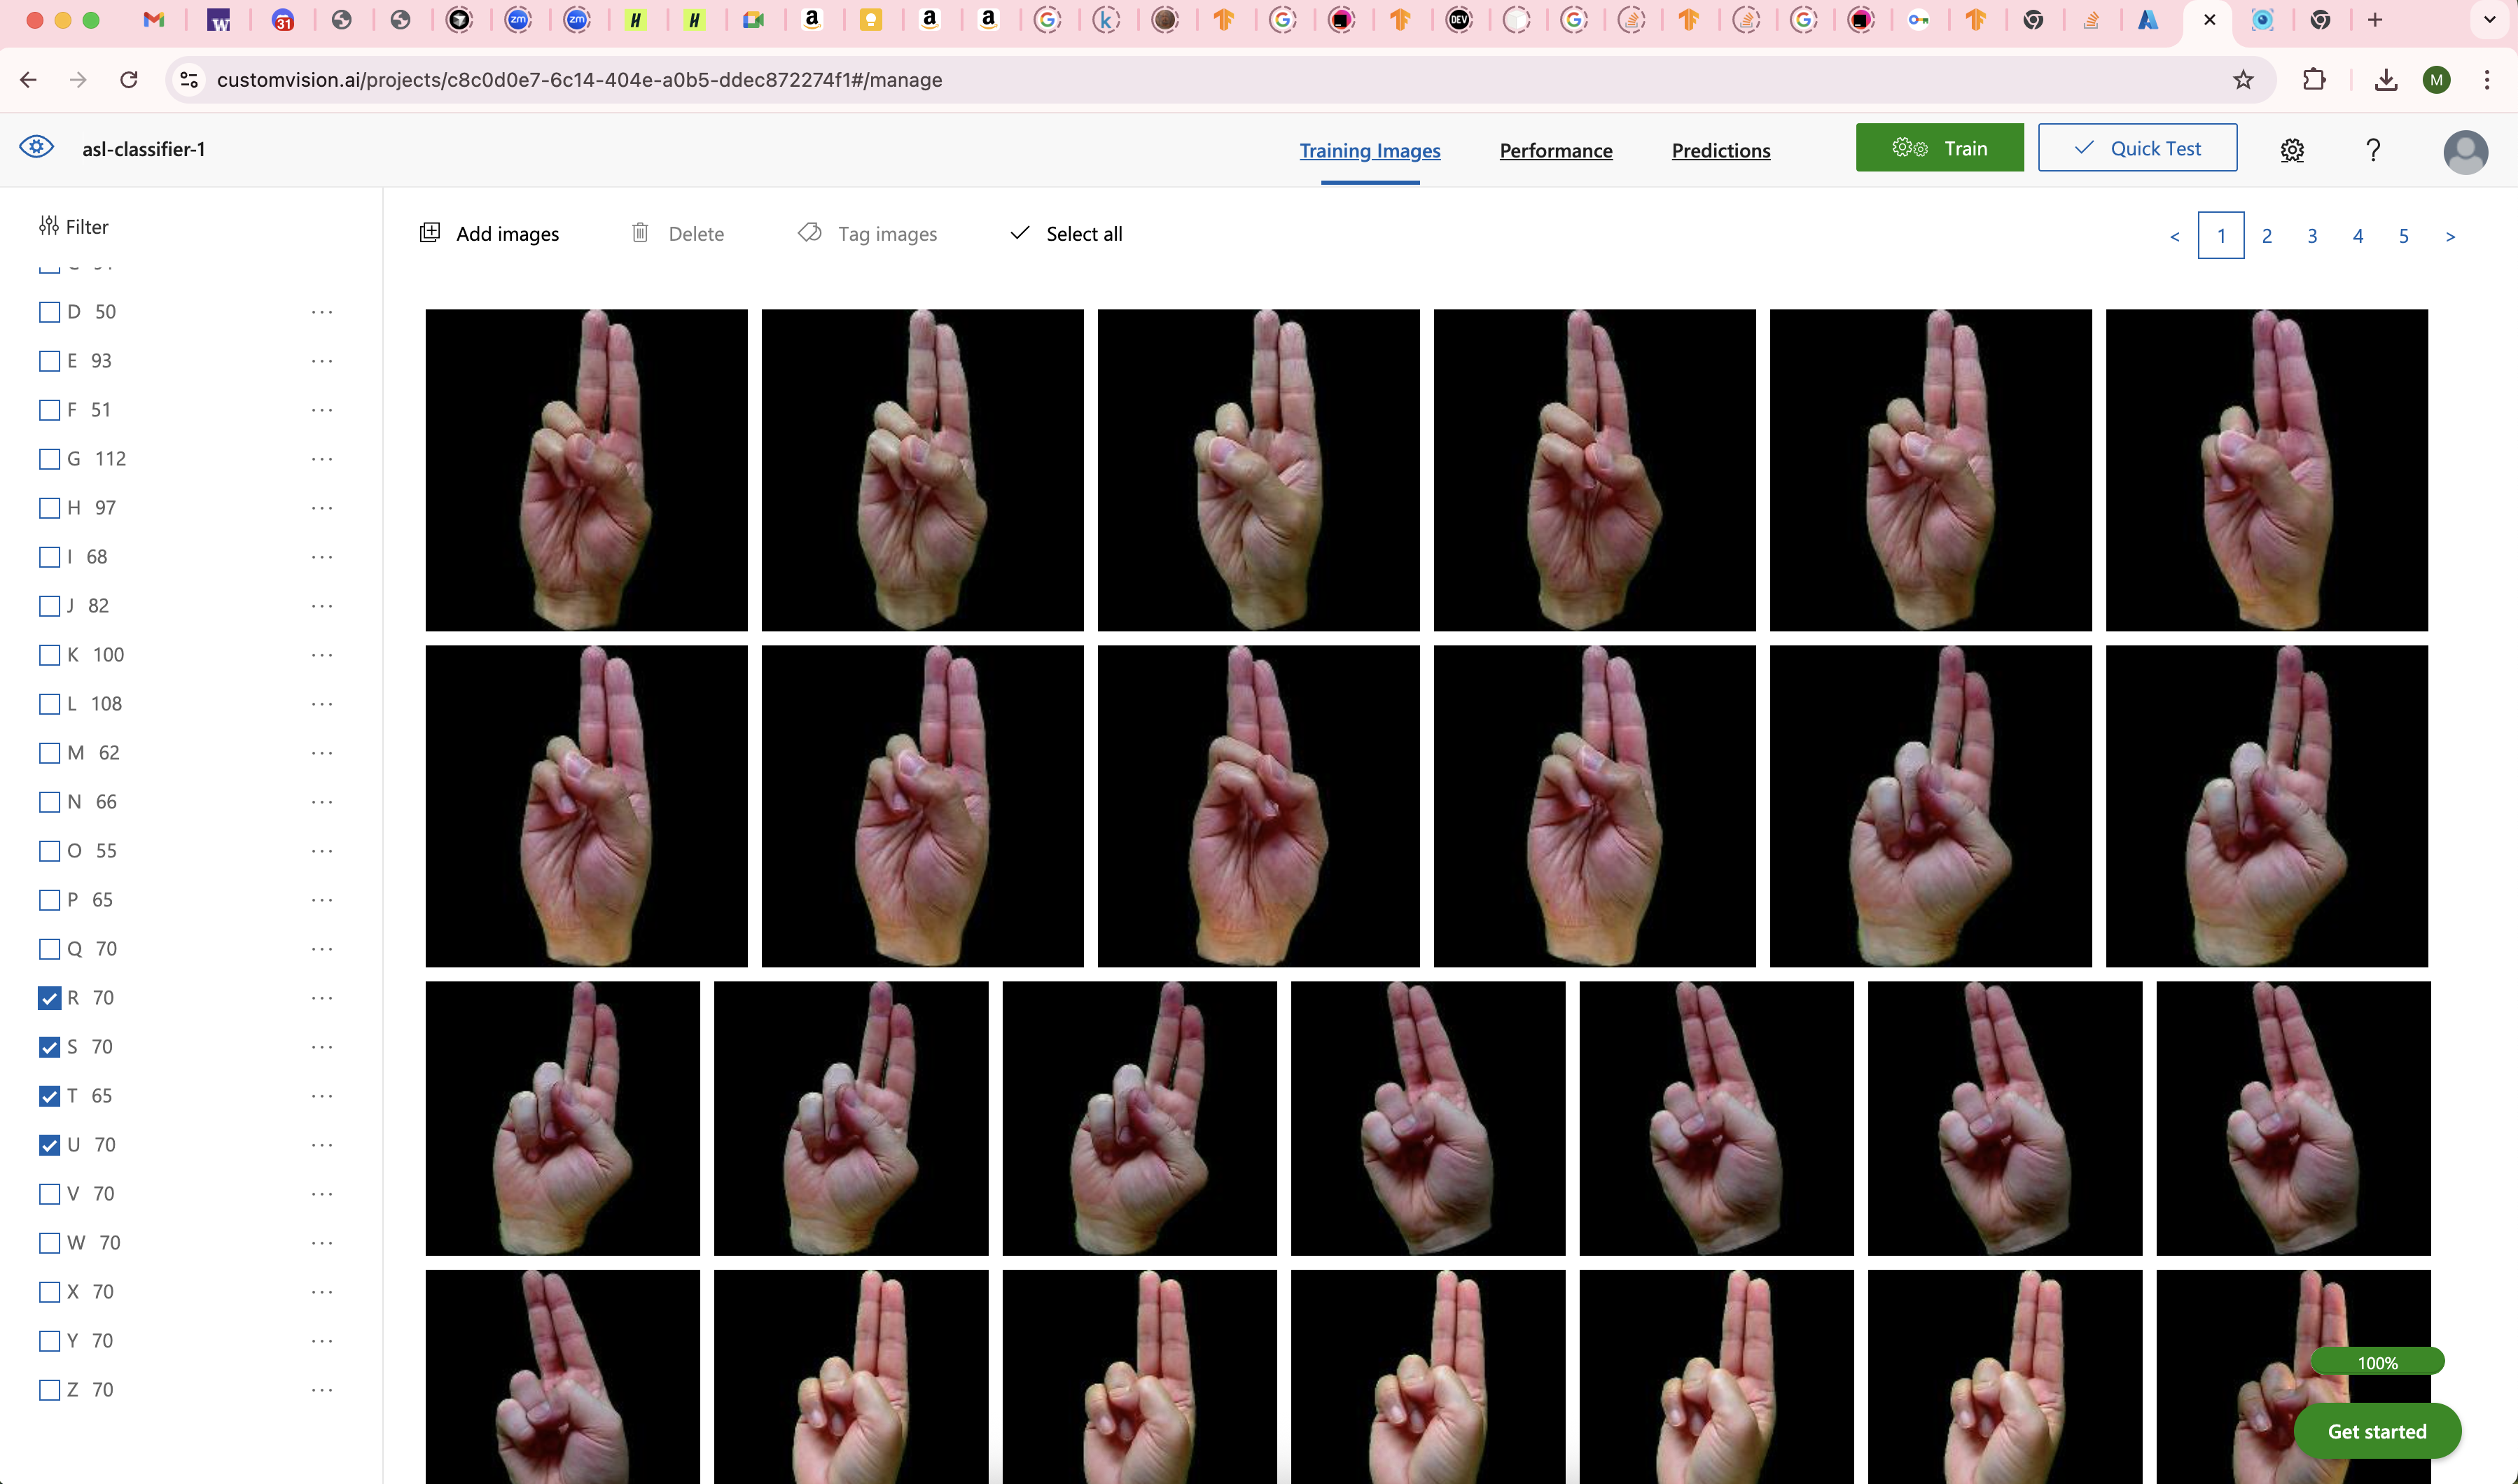
Task: Go to page 3 of images
Action: (x=2312, y=236)
